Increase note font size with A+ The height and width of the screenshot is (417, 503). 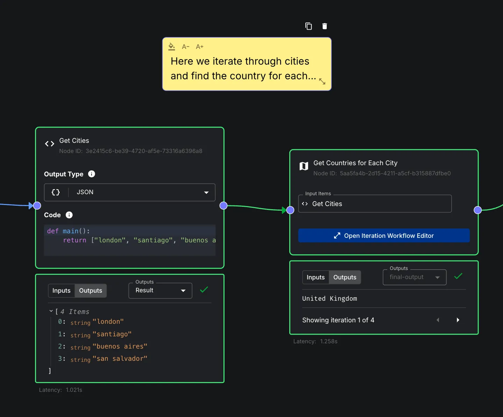coord(200,47)
